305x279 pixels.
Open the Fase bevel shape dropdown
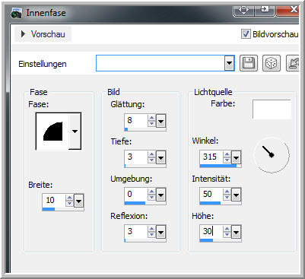[x=75, y=132]
